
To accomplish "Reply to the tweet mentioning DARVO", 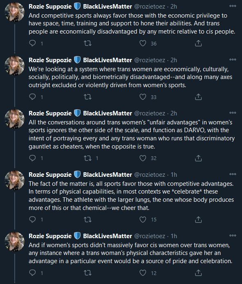I will (33, 158).
